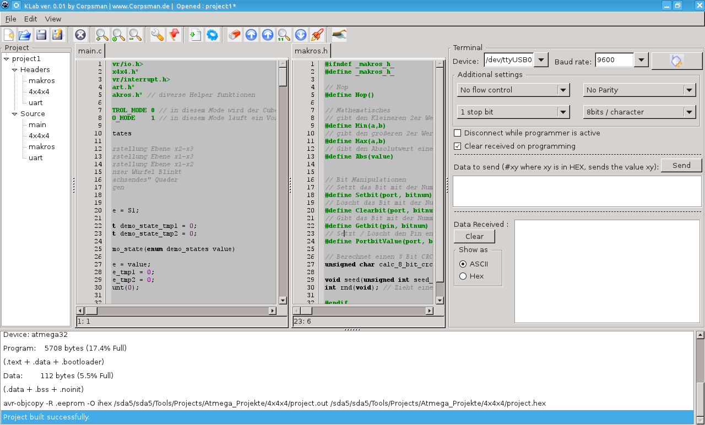
Task: Click the eraser icon in toolbar
Action: click(x=235, y=35)
